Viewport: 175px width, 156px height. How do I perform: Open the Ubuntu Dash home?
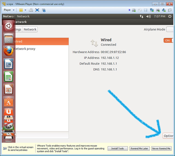pyautogui.click(x=8, y=26)
